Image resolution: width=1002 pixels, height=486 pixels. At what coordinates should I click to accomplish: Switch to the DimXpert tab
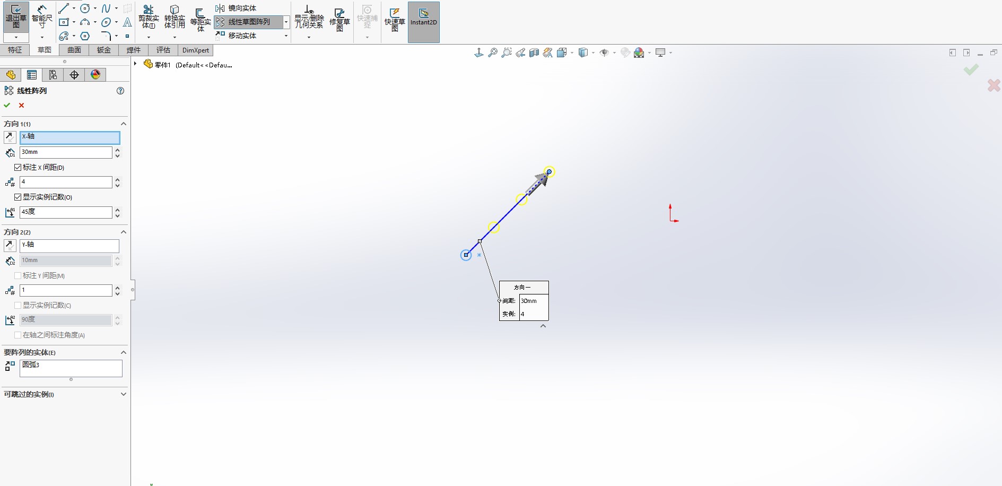click(196, 50)
